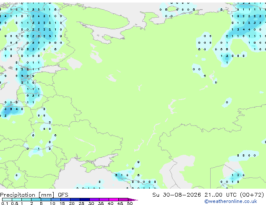The height and width of the screenshot is (205, 266).
Task: Pick the 40–45 mm magenta legend swatch
Action: click(114, 200)
